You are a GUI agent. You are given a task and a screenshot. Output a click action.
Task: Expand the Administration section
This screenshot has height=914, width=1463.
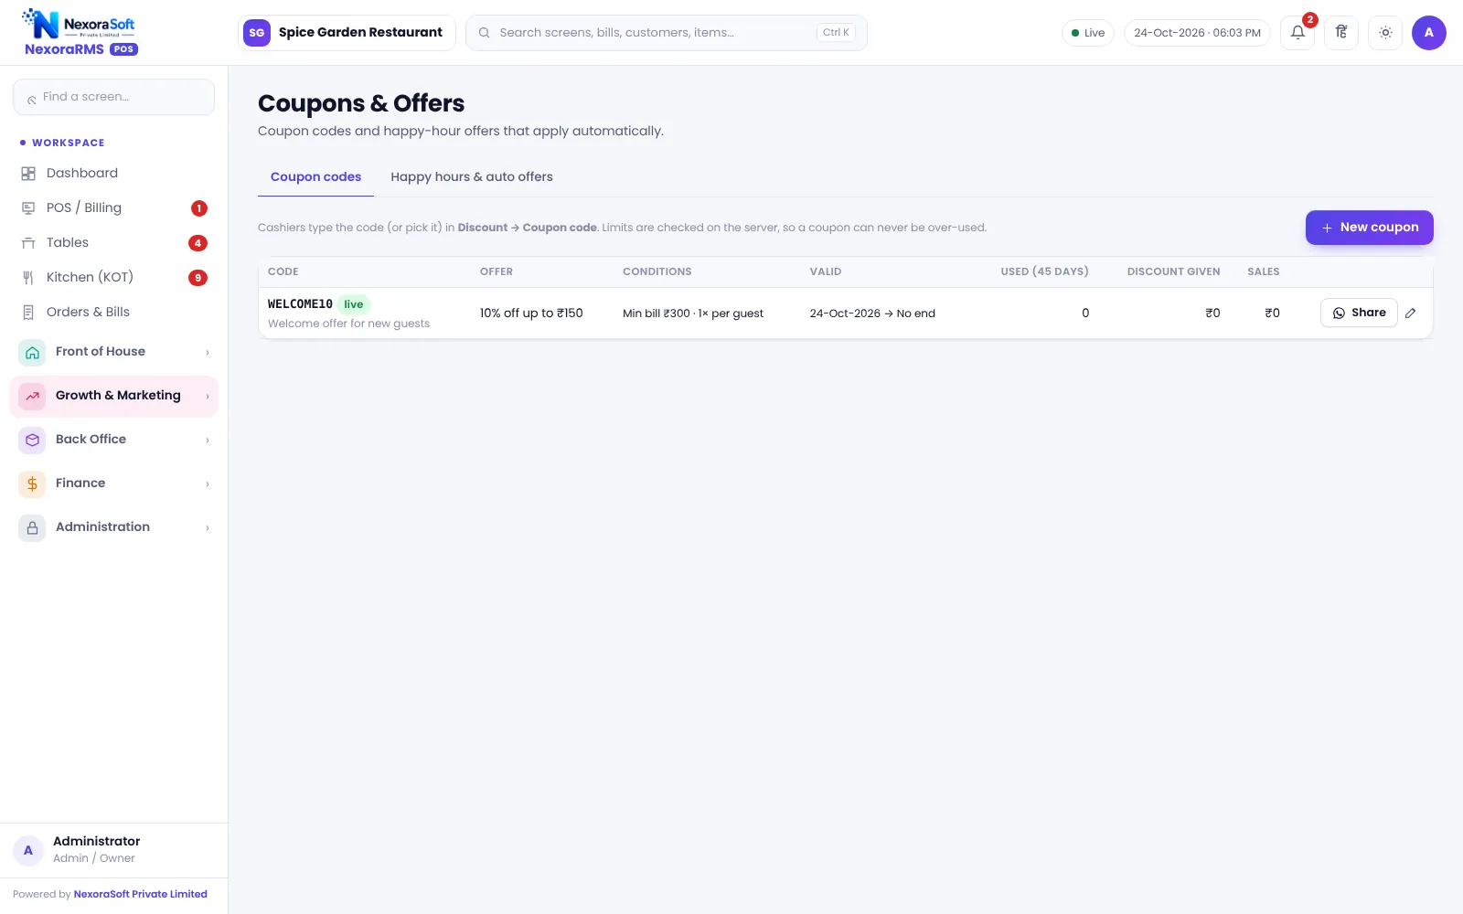point(113,527)
